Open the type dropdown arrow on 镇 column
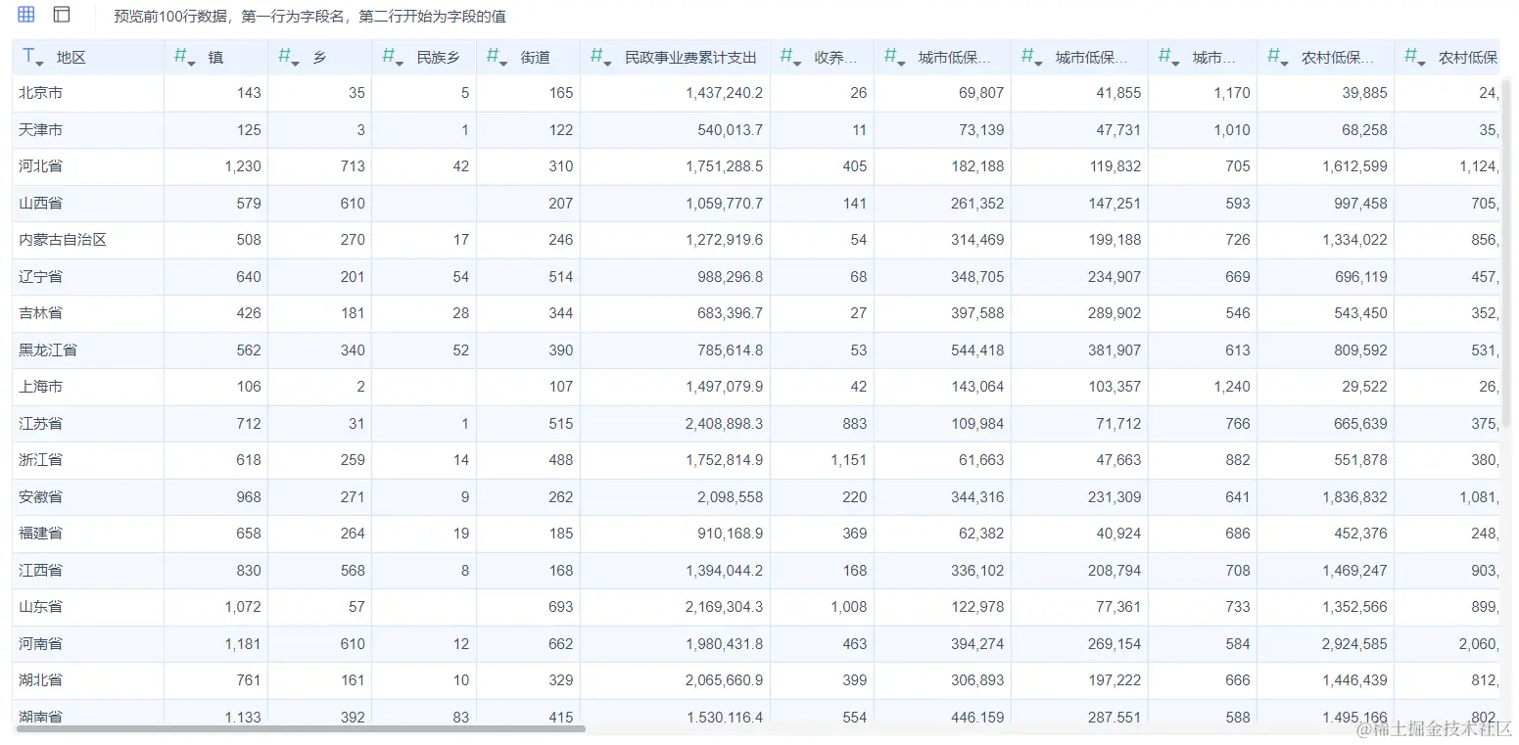Screen dimensions: 1519x745 click(190, 62)
